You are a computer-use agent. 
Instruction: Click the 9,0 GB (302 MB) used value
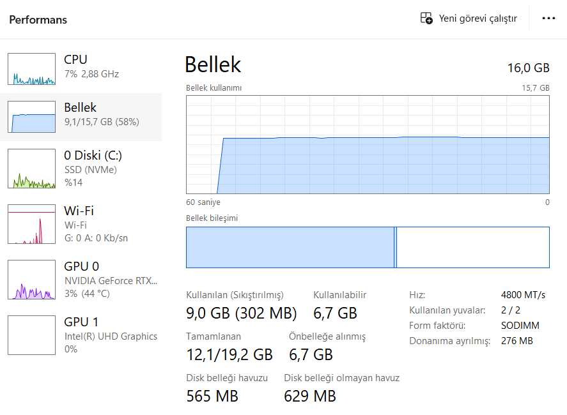point(241,313)
